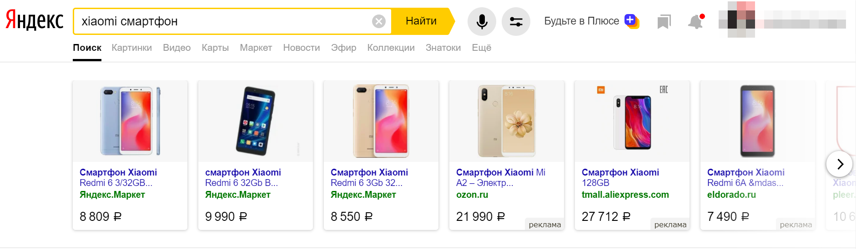Open the notifications bell
The height and width of the screenshot is (249, 856).
695,21
